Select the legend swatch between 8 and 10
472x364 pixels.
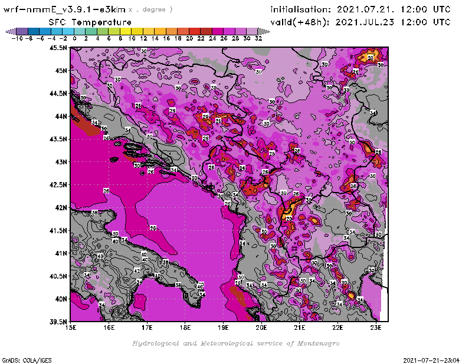tap(126, 31)
